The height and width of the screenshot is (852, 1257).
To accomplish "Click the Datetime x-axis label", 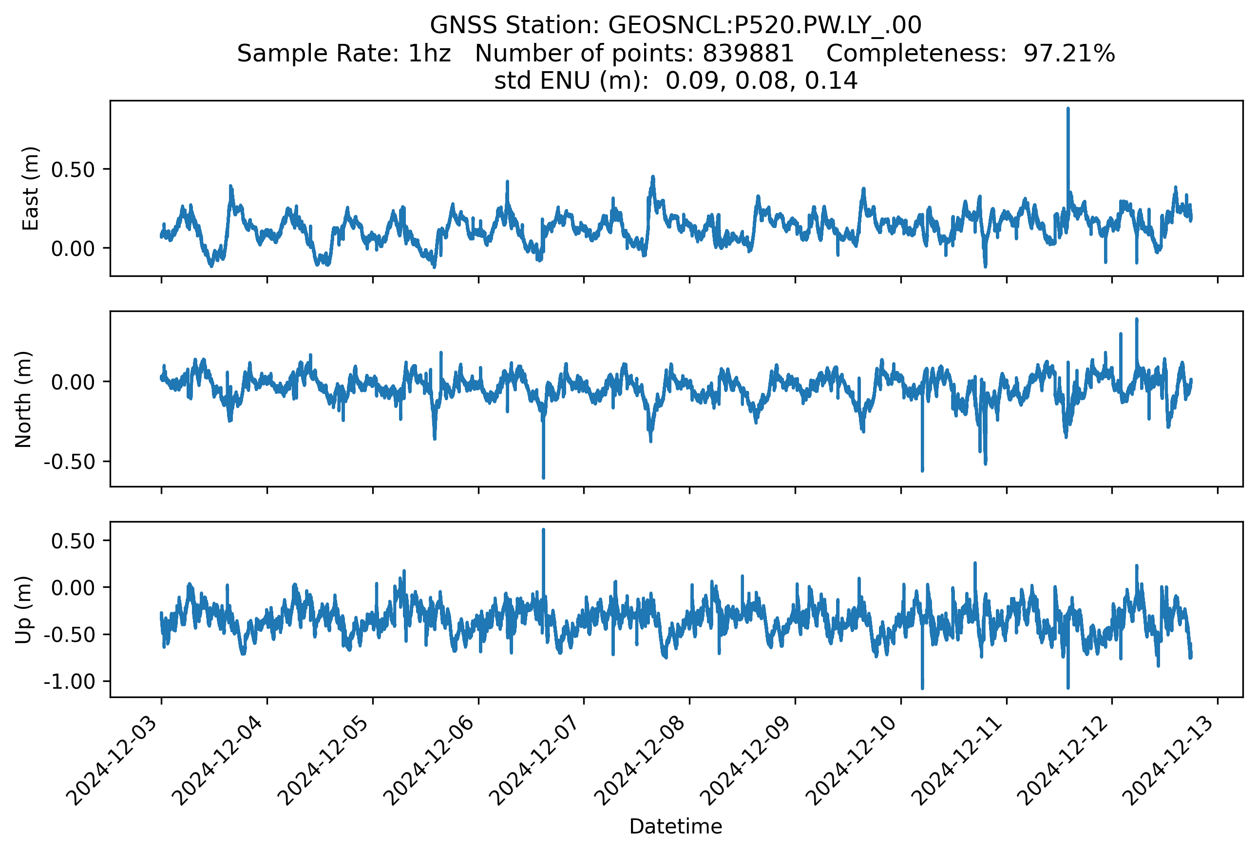I will (676, 826).
